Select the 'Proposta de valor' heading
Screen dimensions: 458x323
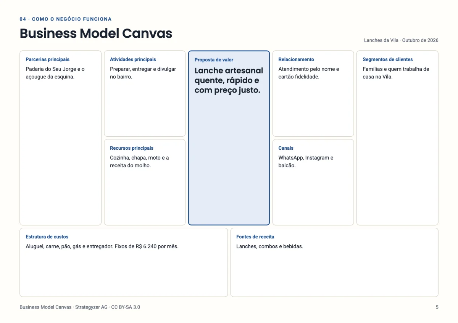click(x=214, y=60)
